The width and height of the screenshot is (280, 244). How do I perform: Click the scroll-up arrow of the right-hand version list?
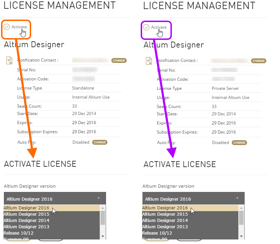pyautogui.click(x=241, y=208)
